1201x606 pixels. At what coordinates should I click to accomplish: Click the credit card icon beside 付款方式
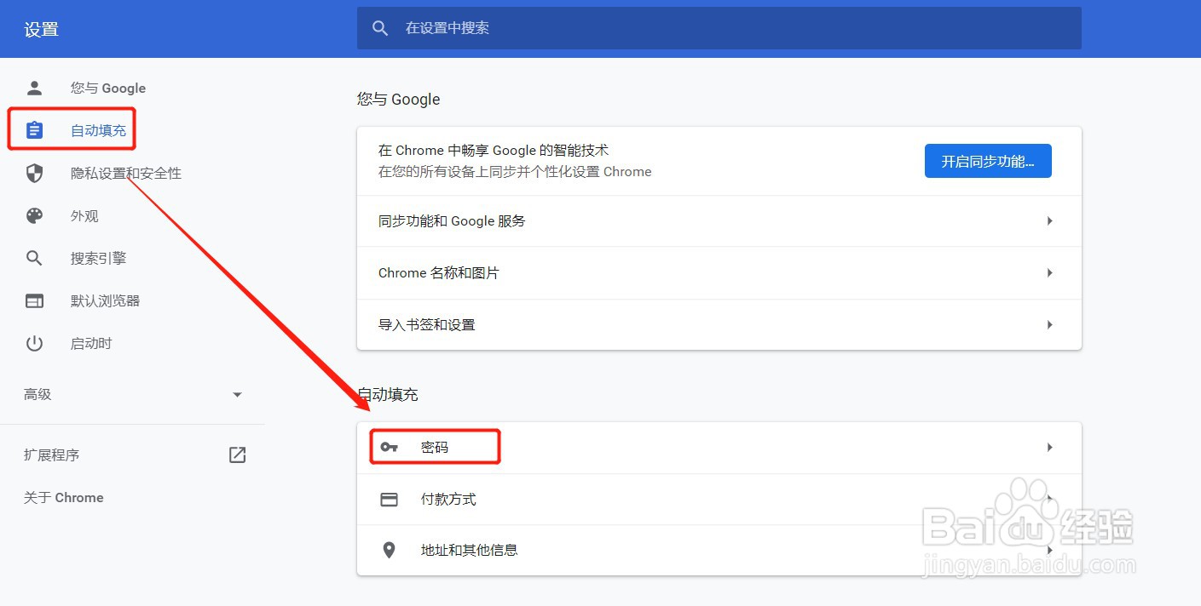pos(390,499)
